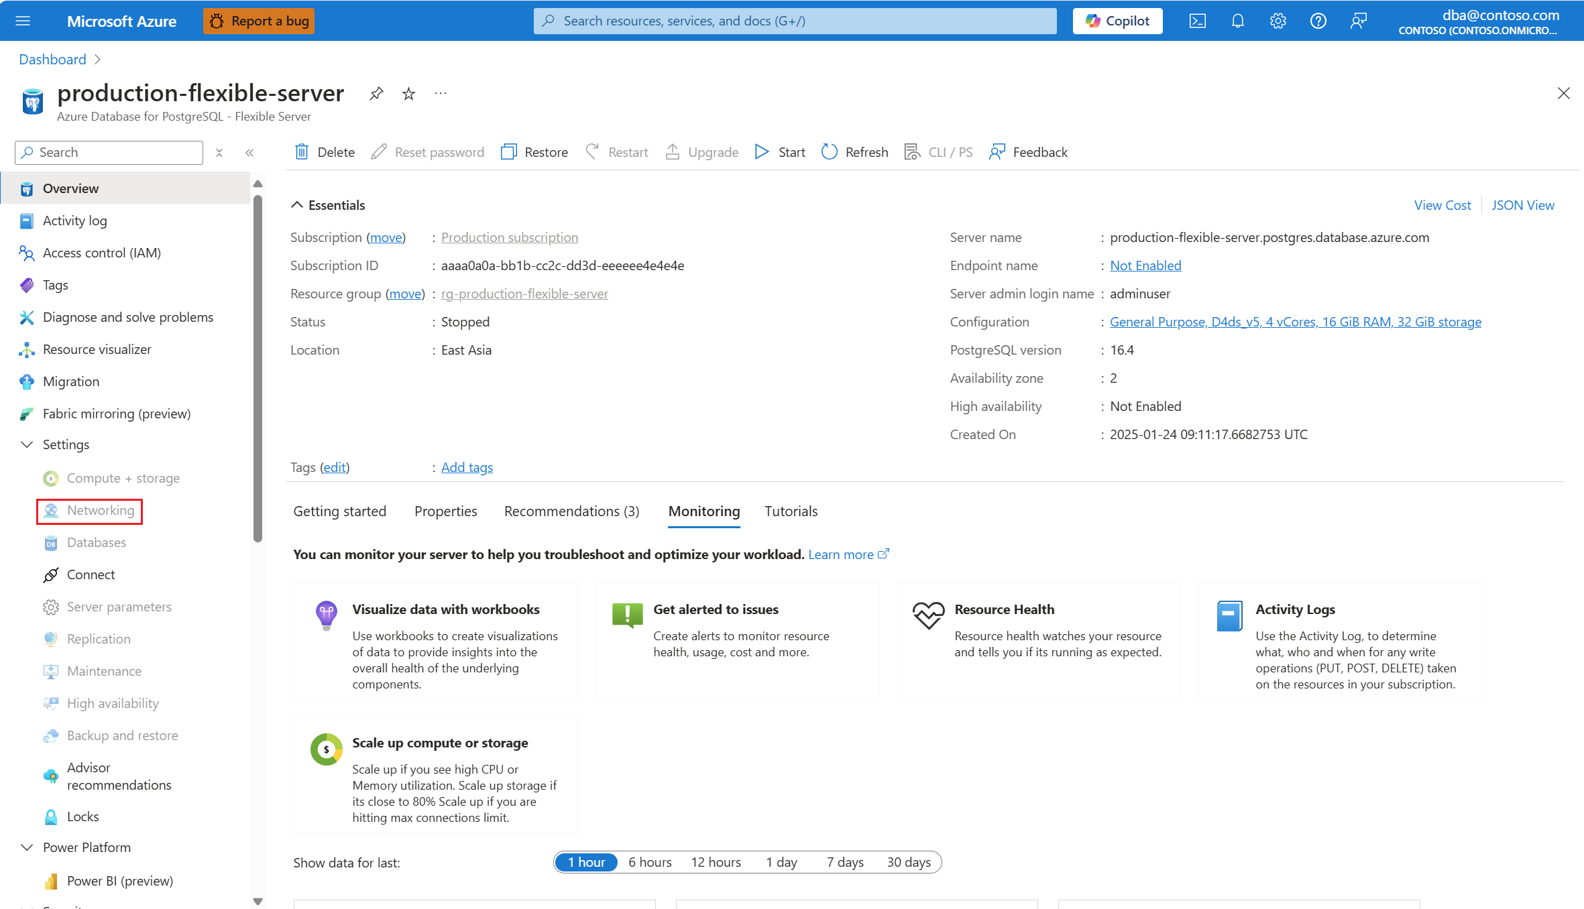Viewport: 1584px width, 909px height.
Task: Click the Add tags link
Action: (x=467, y=467)
